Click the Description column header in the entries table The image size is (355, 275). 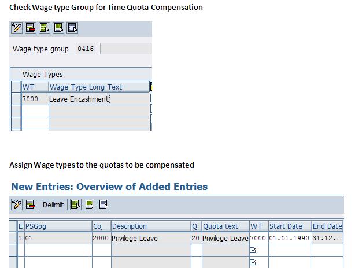pos(130,226)
